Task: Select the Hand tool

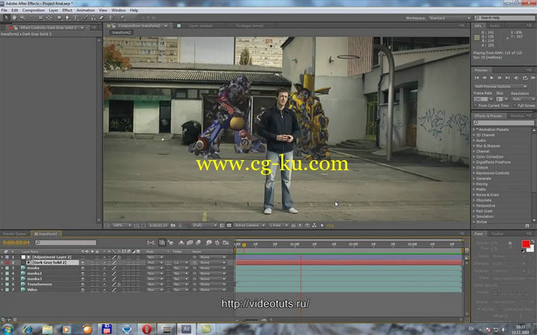Action: pos(14,17)
